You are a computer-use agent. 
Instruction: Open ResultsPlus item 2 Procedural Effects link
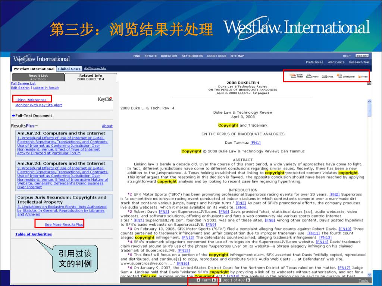pyautogui.click(x=63, y=178)
